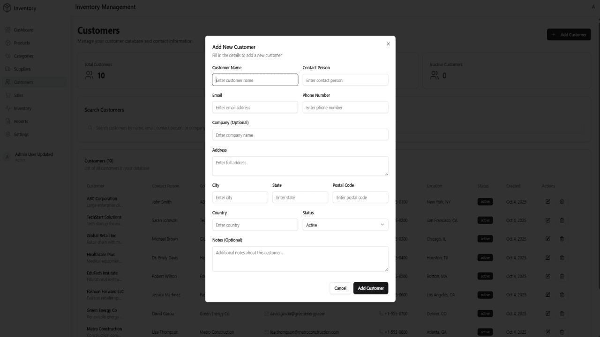Click the david.garcia@greenenergy.com email
The width and height of the screenshot is (600, 337).
pyautogui.click(x=298, y=314)
